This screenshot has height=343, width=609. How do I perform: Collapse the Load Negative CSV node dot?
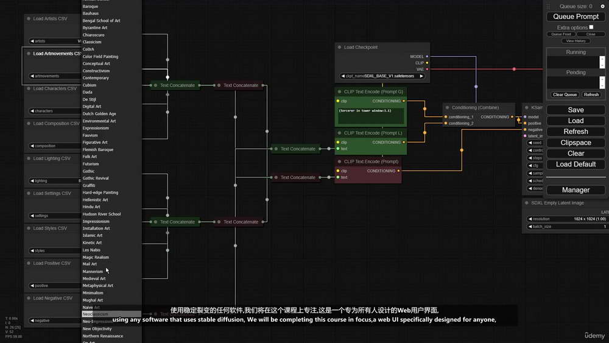coord(29,299)
